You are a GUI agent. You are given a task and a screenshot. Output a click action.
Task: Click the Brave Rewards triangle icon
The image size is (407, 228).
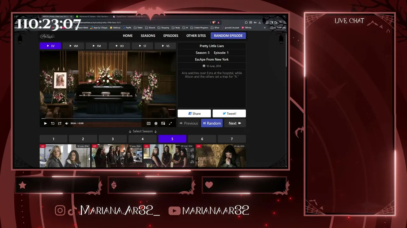click(218, 22)
